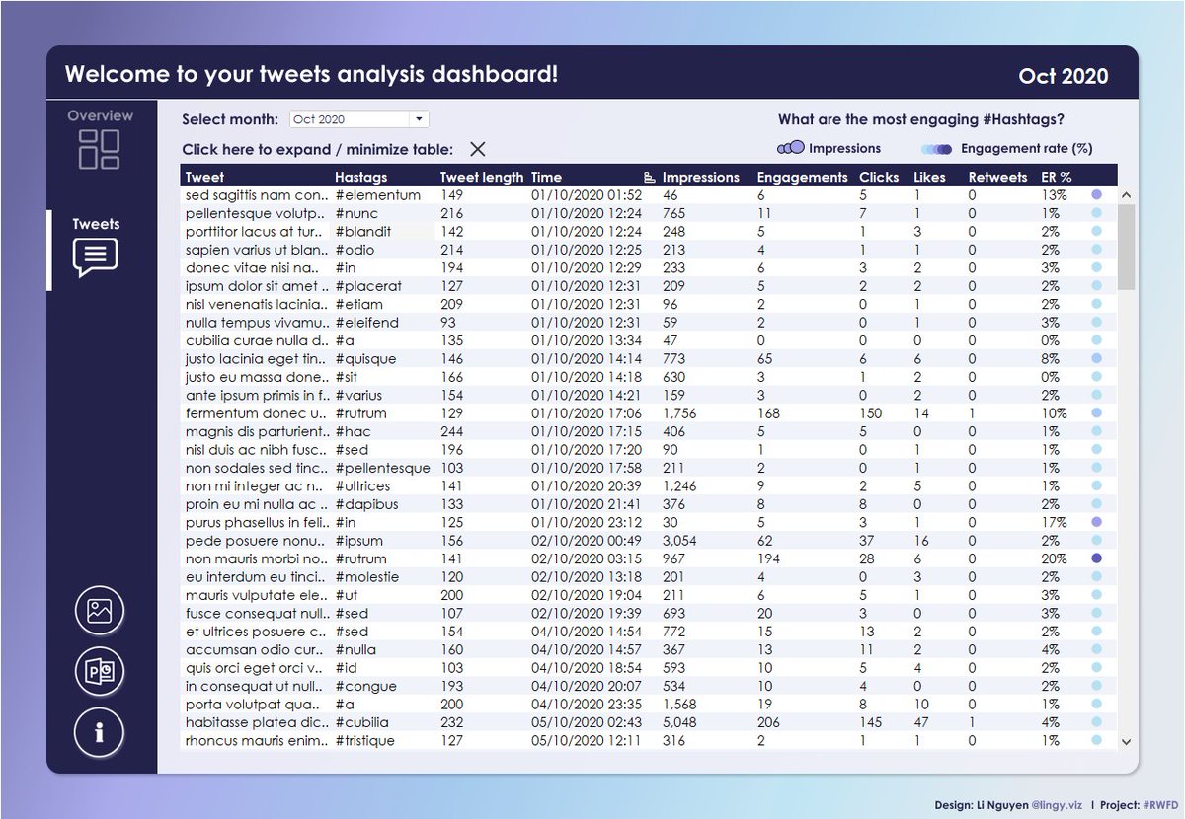Screen dimensions: 1185x819
Task: Select the #congue hashtag cell
Action: (365, 686)
